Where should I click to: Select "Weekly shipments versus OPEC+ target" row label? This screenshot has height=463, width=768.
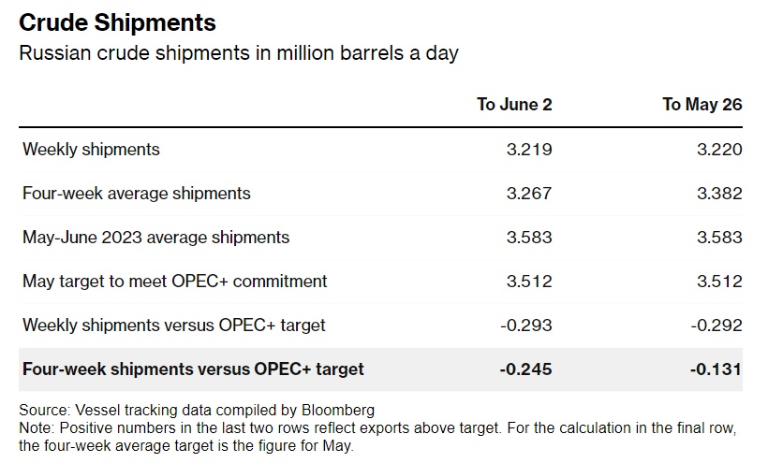(174, 326)
